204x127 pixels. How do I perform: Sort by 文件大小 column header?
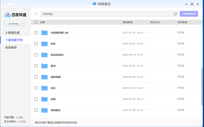[155, 22]
